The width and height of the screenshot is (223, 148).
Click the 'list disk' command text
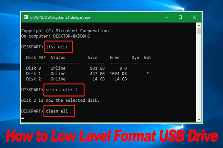tap(57, 47)
